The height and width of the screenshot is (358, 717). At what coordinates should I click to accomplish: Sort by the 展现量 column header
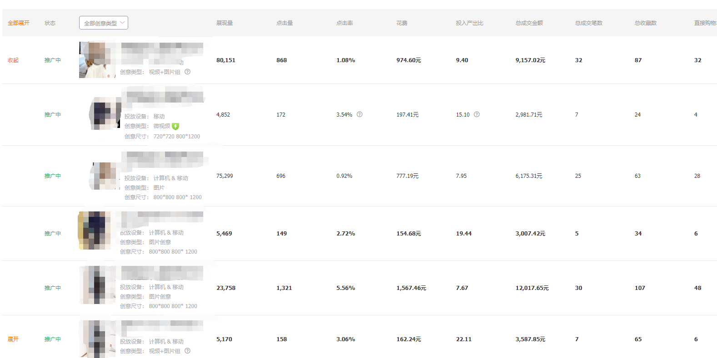click(225, 23)
